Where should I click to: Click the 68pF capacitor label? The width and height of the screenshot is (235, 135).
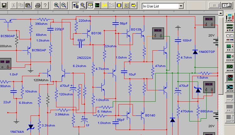[x=81, y=40]
